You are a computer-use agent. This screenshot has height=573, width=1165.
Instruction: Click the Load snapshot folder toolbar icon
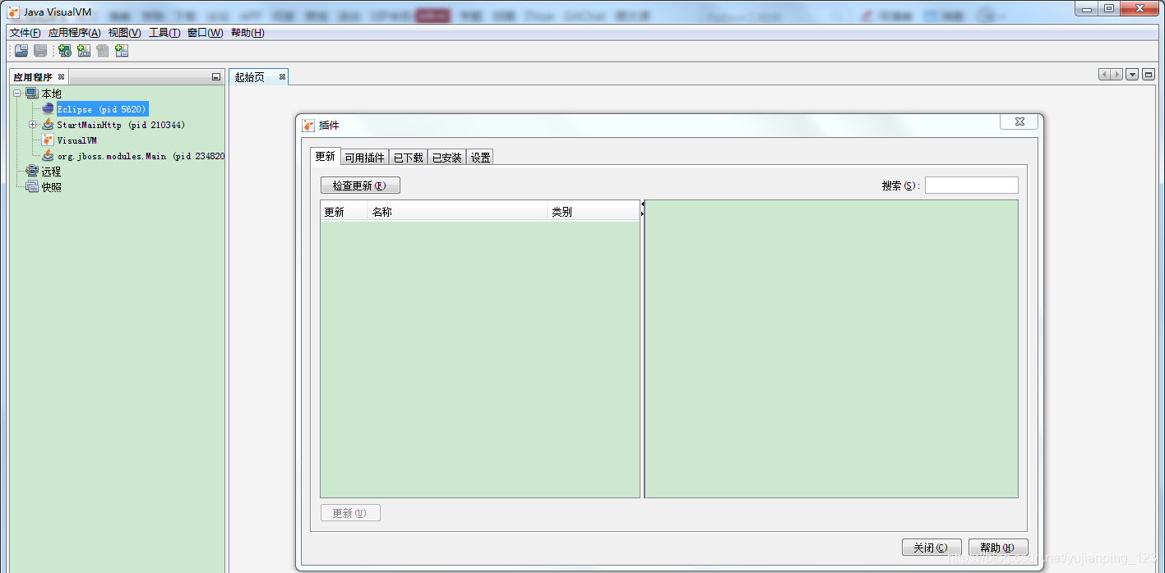tap(21, 51)
